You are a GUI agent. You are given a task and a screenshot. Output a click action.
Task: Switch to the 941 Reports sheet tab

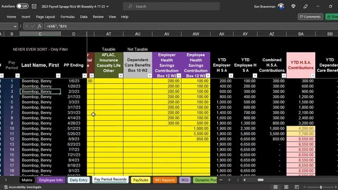[x=164, y=180]
